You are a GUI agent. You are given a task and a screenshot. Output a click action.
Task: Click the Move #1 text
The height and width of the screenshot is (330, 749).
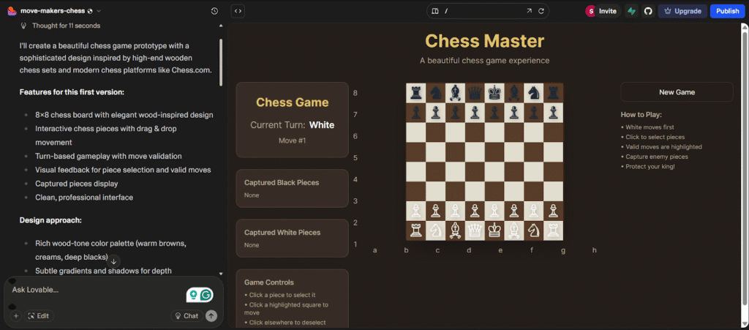(293, 141)
